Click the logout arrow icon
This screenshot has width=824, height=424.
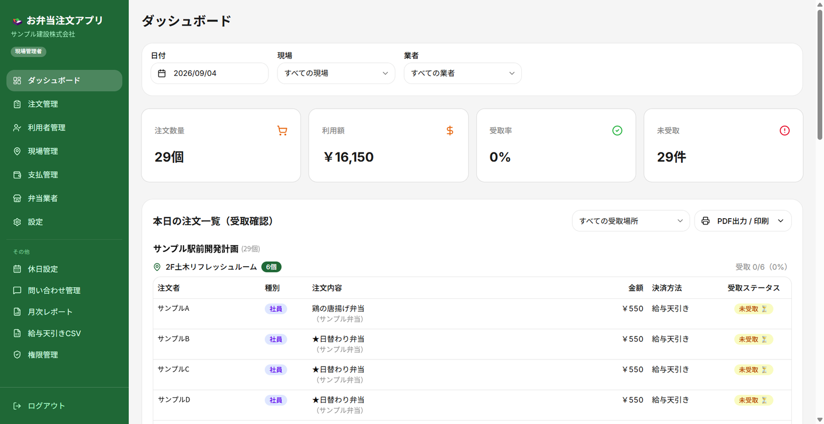click(x=17, y=406)
